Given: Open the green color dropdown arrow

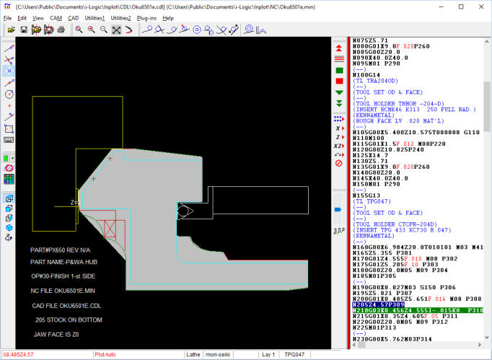Looking at the screenshot, I should (13, 157).
